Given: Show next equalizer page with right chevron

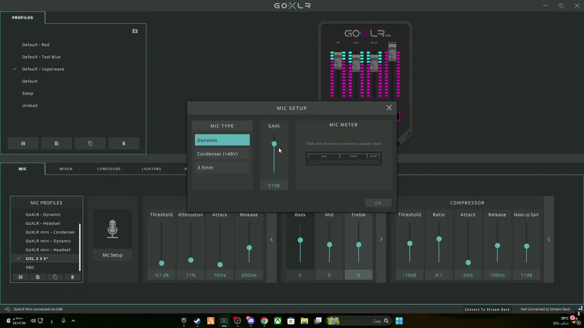Looking at the screenshot, I should [381, 239].
